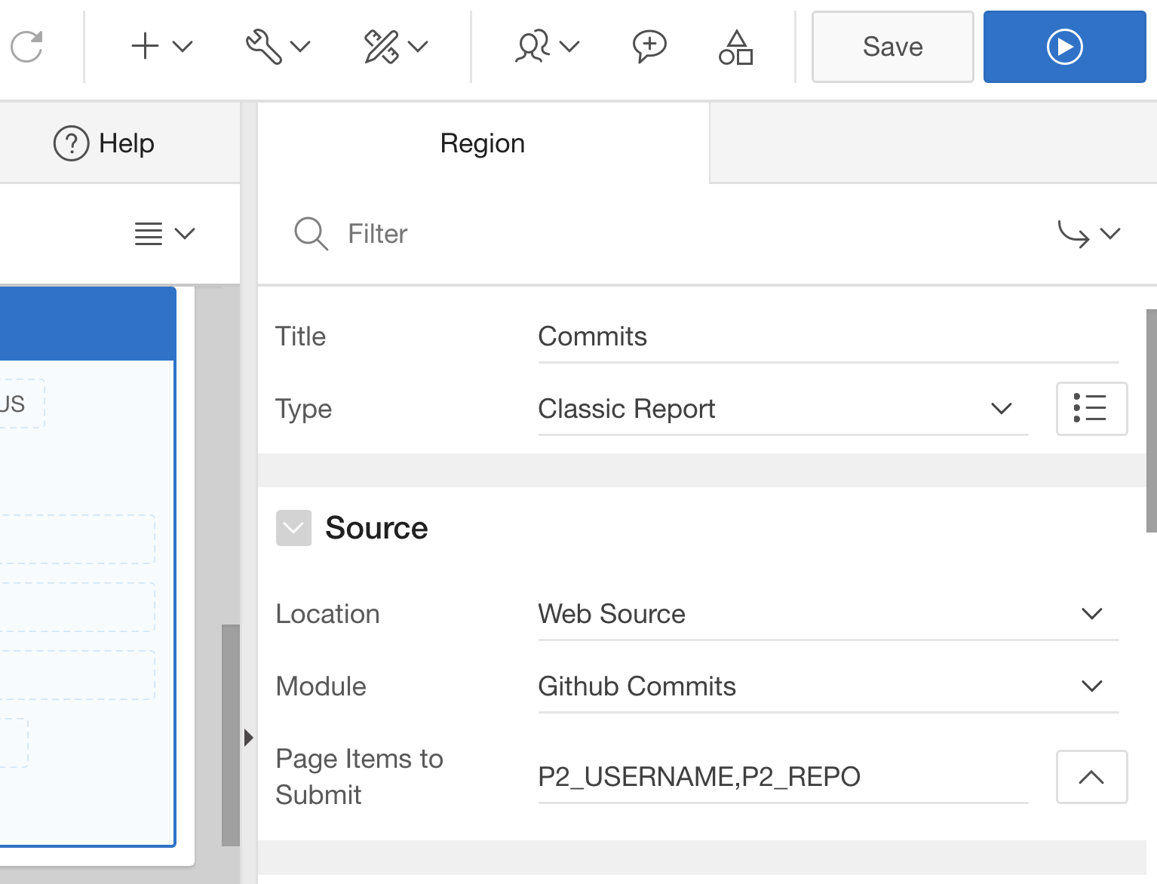The width and height of the screenshot is (1157, 884).
Task: Open the Create plus menu
Action: point(161,47)
